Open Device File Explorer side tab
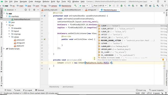The image size is (168, 95). click(x=167, y=78)
